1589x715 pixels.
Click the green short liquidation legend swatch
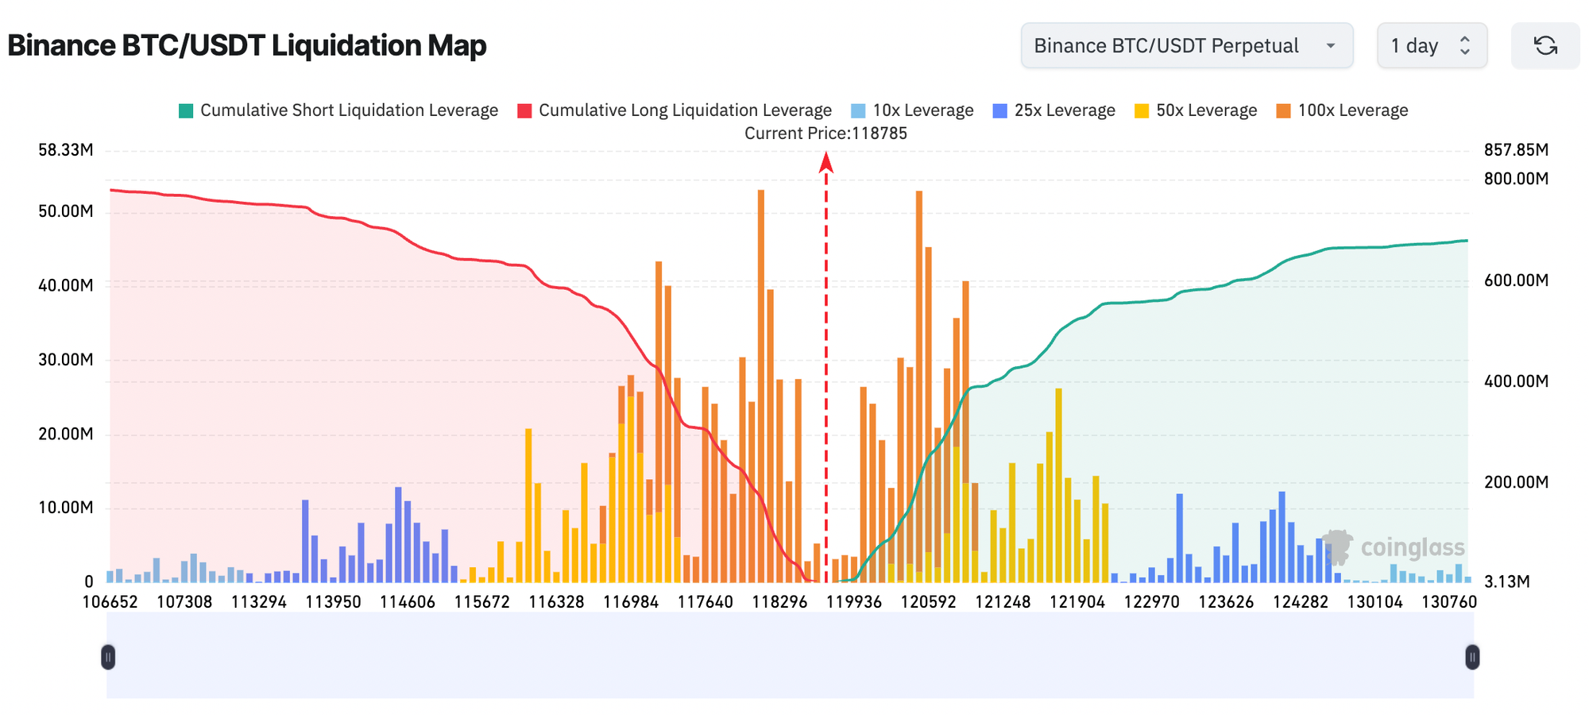pos(186,111)
